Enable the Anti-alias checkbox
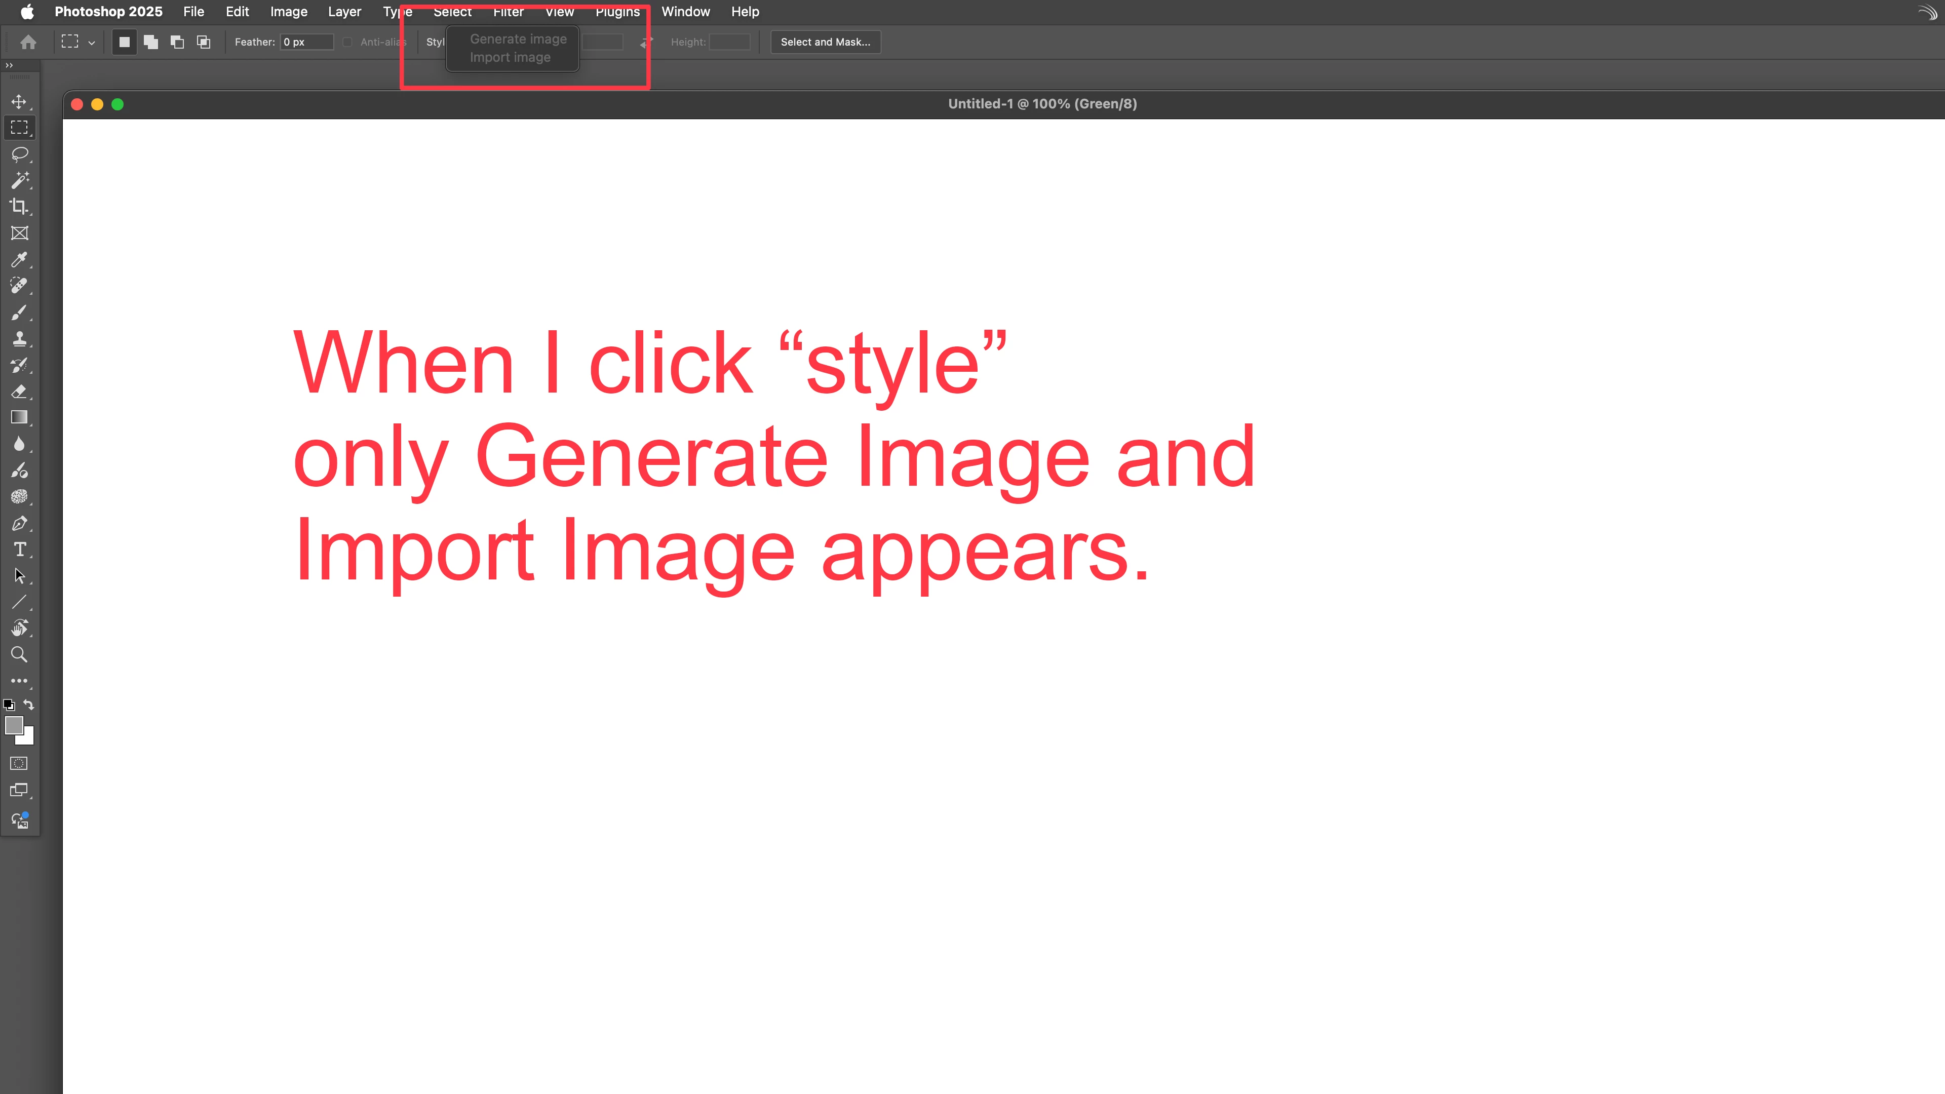 (x=347, y=42)
